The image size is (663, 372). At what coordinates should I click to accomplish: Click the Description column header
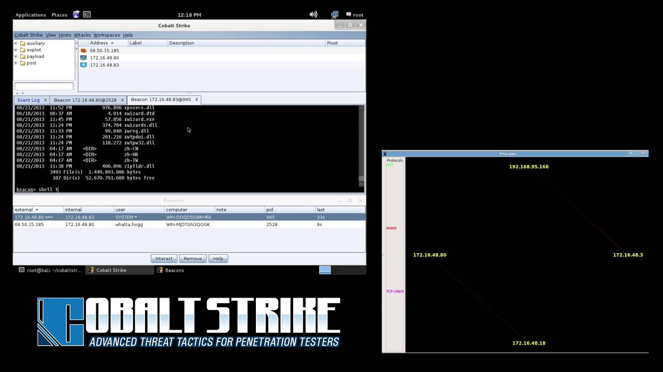tap(246, 43)
